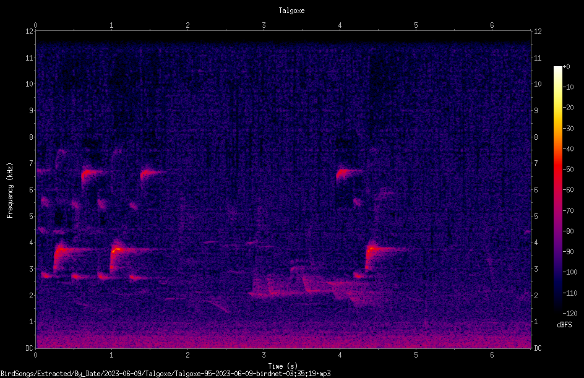Click the 12 label on left frequency axis
The image size is (584, 378).
pos(29,32)
